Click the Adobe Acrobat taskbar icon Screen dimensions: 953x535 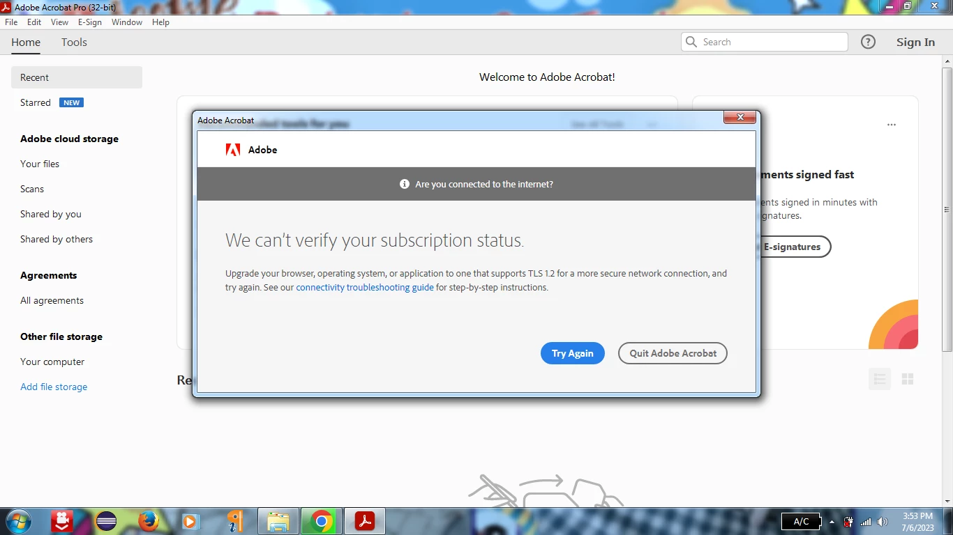365,521
